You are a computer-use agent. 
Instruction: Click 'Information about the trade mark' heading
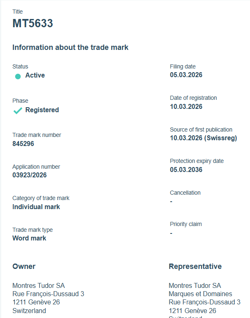point(70,47)
